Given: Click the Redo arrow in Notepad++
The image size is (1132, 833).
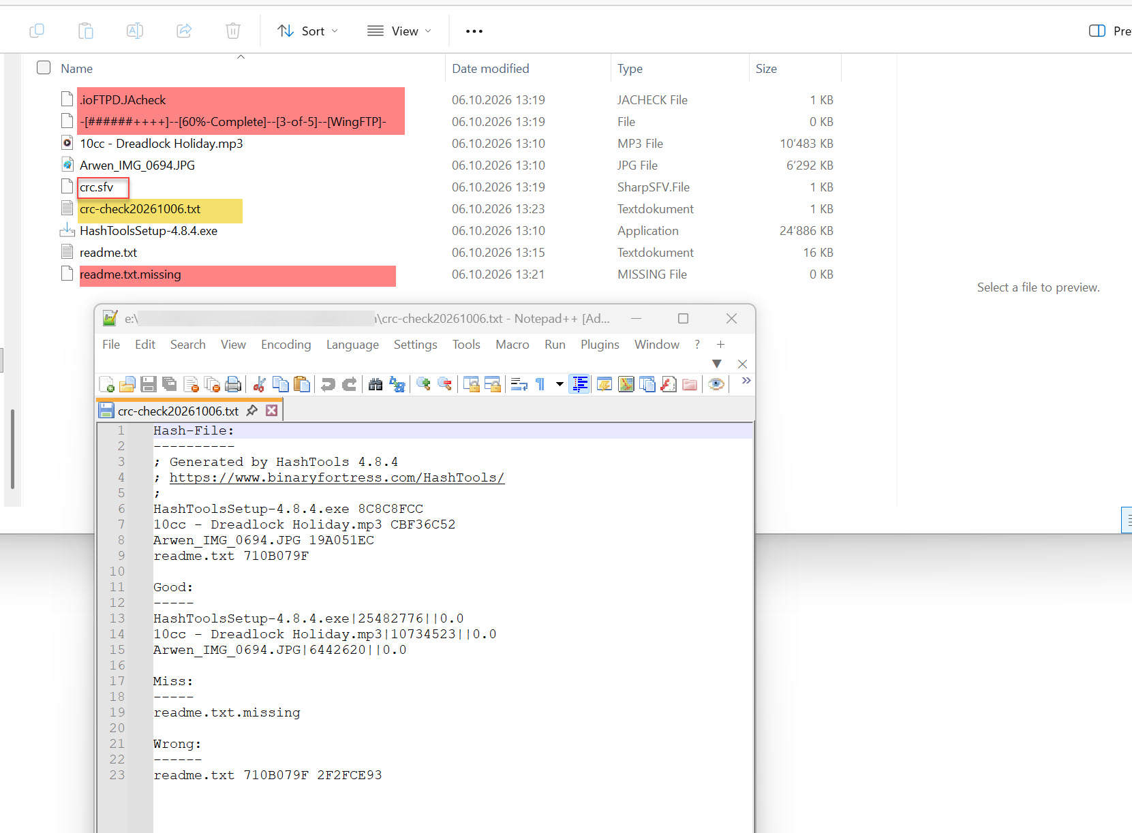Looking at the screenshot, I should click(349, 384).
